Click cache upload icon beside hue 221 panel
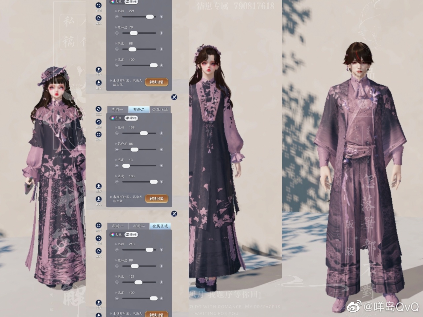 click(x=98, y=70)
